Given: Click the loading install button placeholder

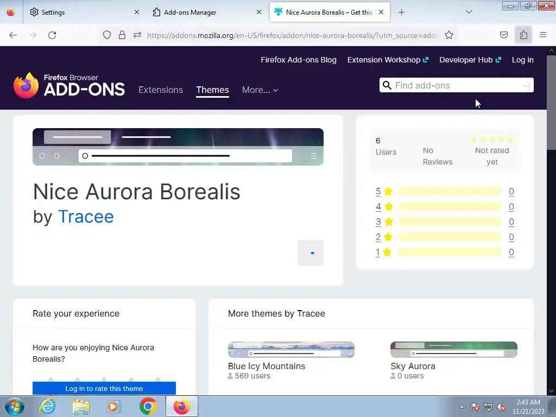Looking at the screenshot, I should (x=311, y=253).
